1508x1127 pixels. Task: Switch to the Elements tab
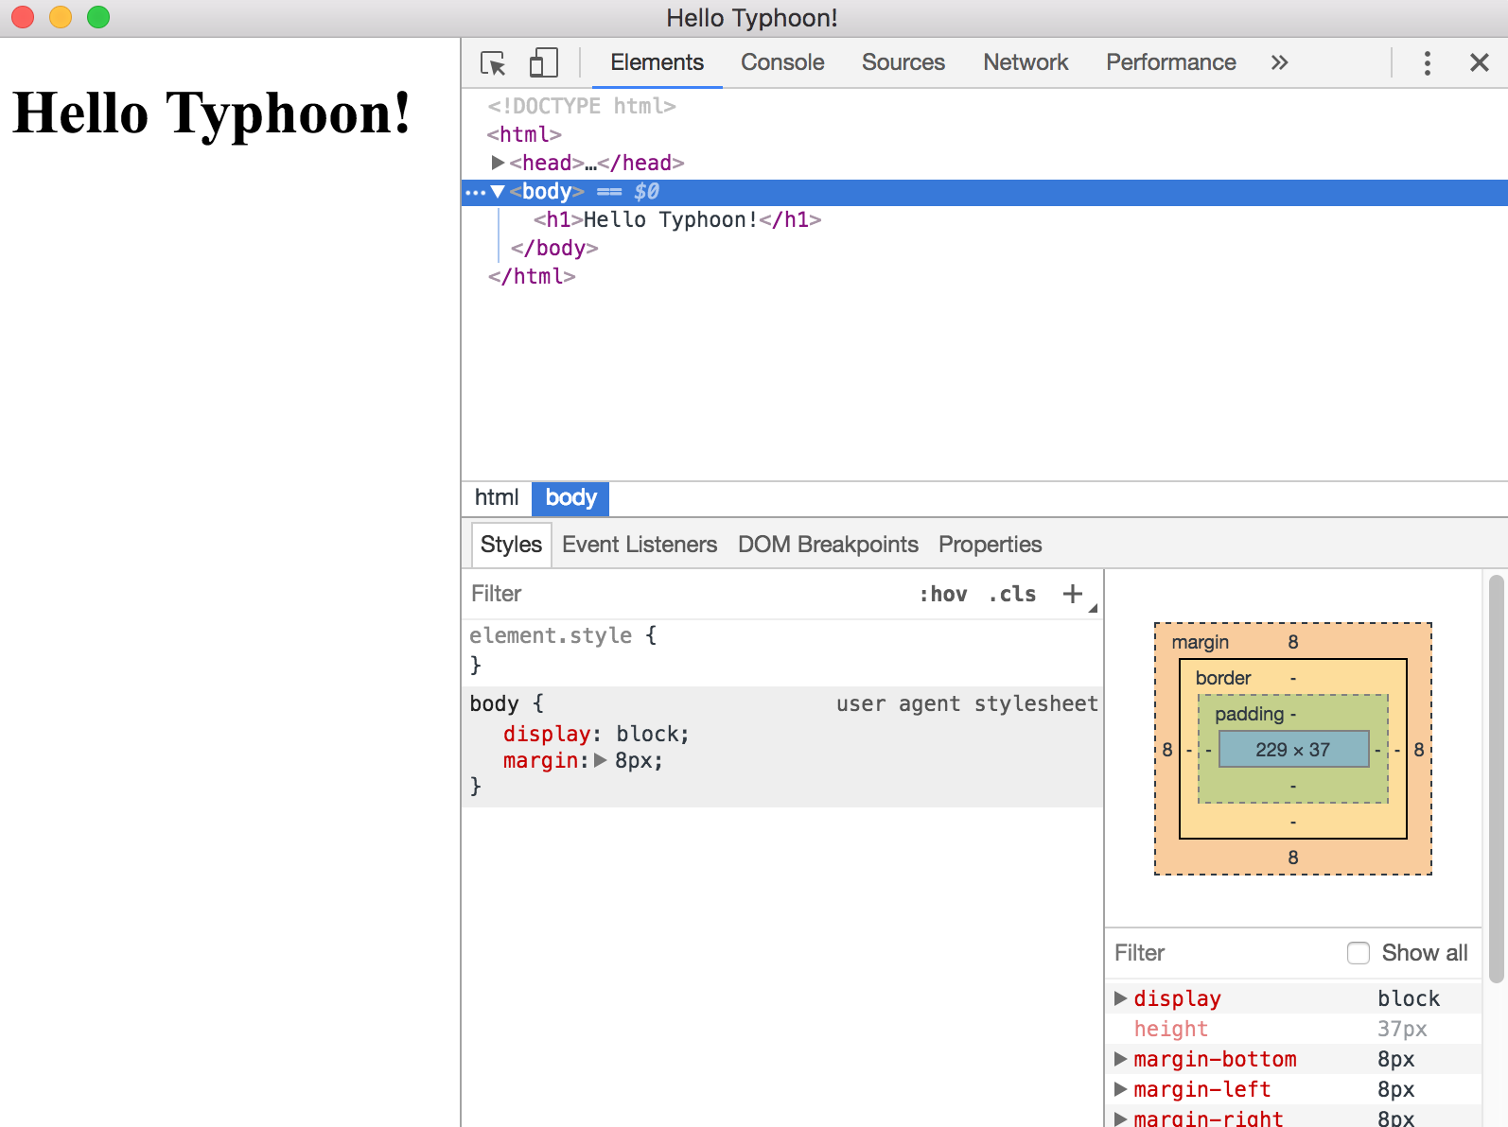pyautogui.click(x=657, y=62)
